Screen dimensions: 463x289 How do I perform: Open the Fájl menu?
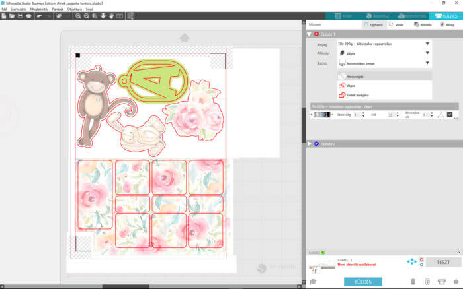click(x=4, y=9)
